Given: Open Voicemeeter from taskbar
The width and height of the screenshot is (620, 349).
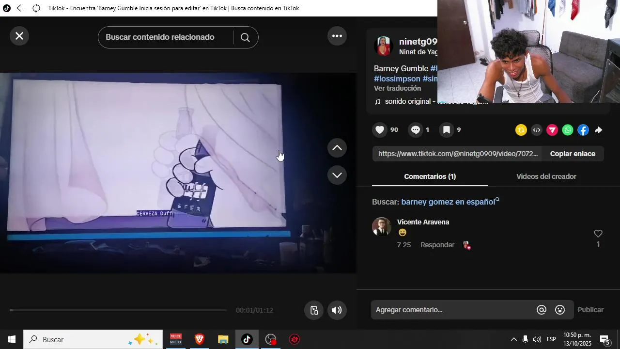Looking at the screenshot, I should tap(176, 339).
